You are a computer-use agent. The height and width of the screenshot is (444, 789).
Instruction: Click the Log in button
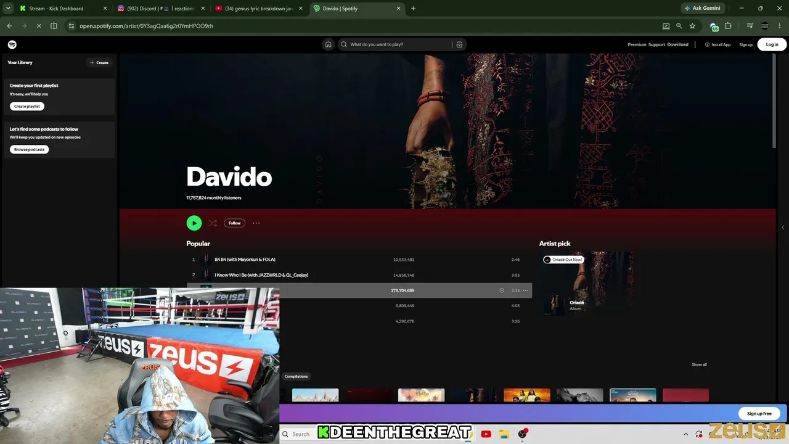pos(772,44)
